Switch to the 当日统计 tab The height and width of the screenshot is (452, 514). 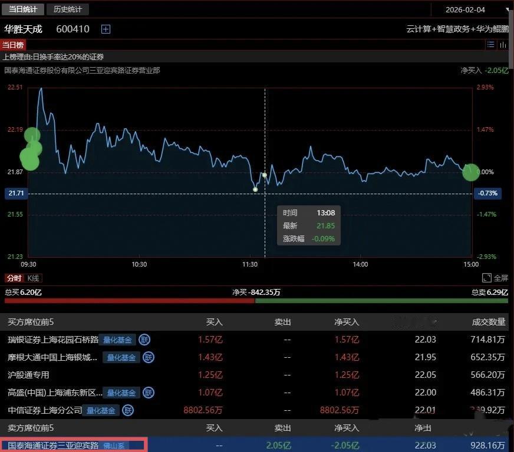(22, 9)
